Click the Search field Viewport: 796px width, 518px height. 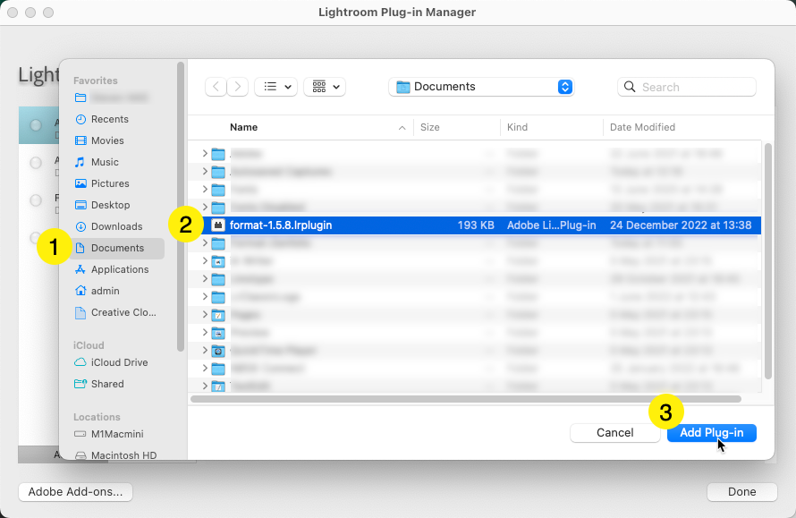coord(687,87)
